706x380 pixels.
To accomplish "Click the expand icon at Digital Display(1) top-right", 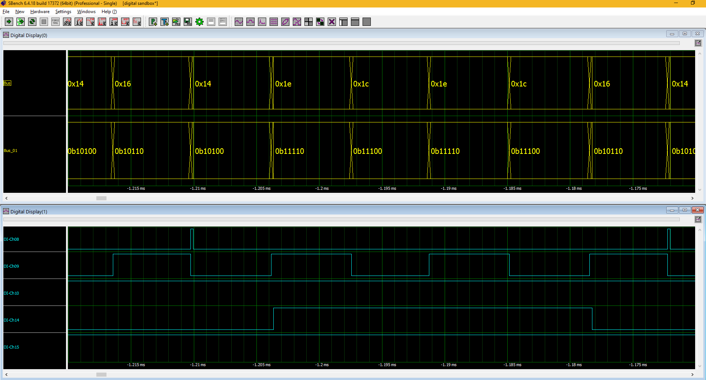I will pos(698,219).
